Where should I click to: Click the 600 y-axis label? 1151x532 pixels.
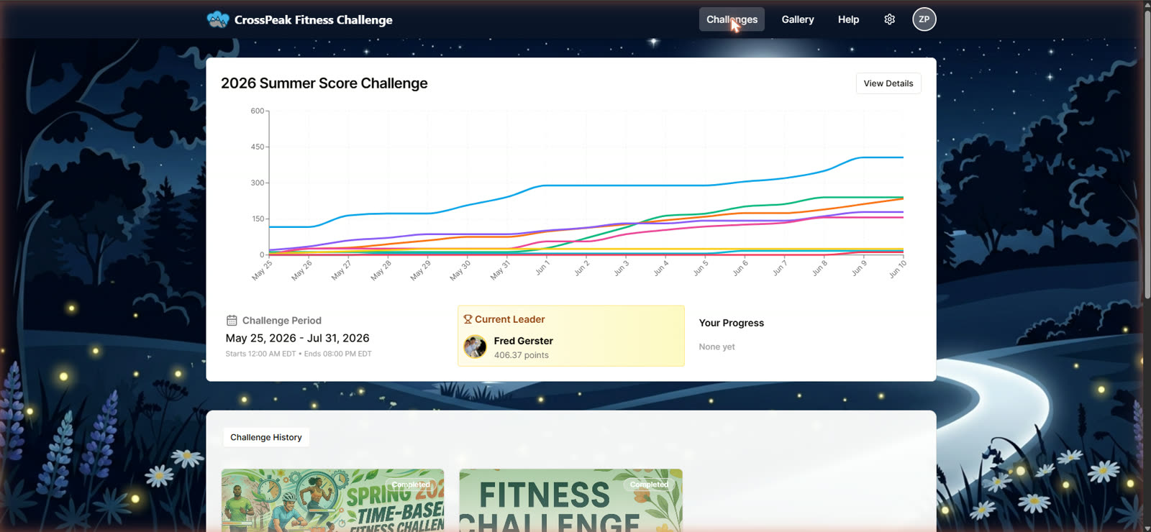258,111
